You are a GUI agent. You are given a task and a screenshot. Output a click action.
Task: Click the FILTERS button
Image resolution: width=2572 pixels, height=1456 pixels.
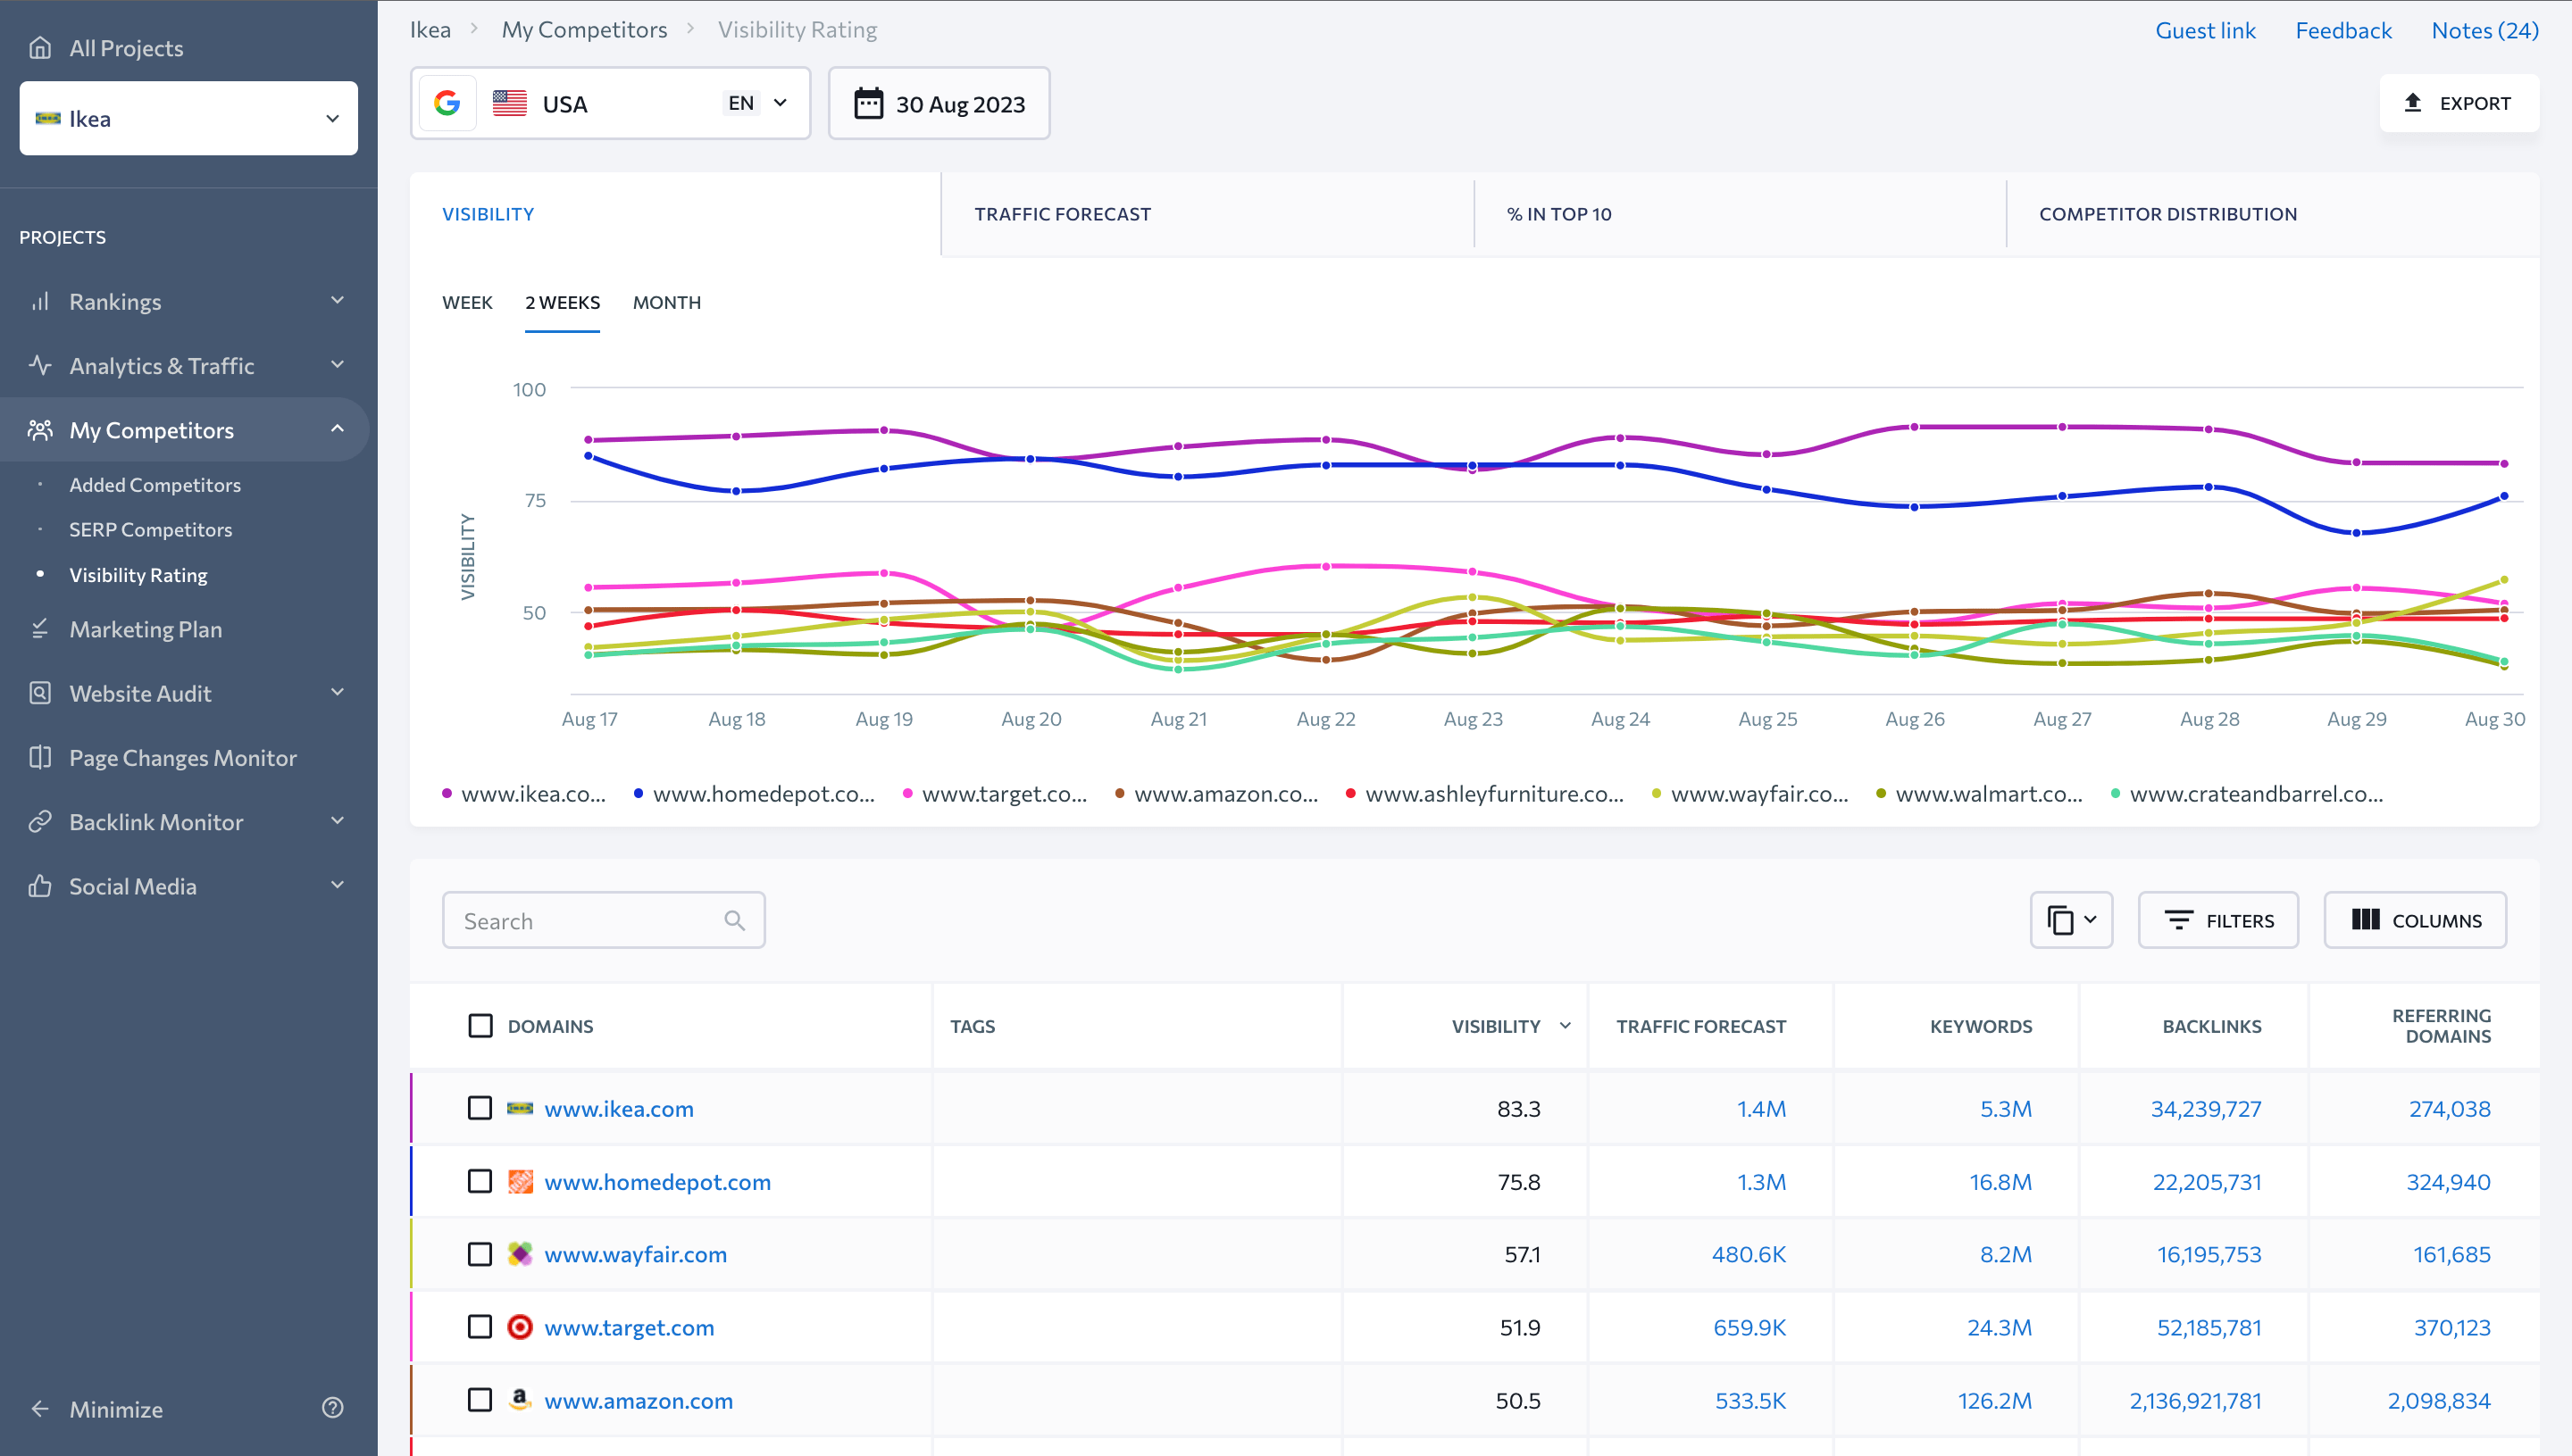(x=2217, y=920)
